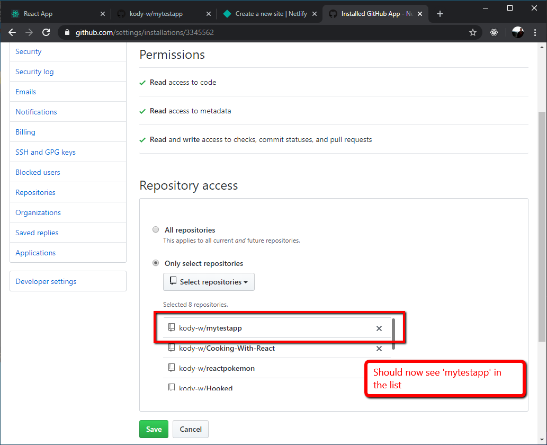Open Repositories settings in sidebar
The image size is (547, 445).
pos(35,192)
